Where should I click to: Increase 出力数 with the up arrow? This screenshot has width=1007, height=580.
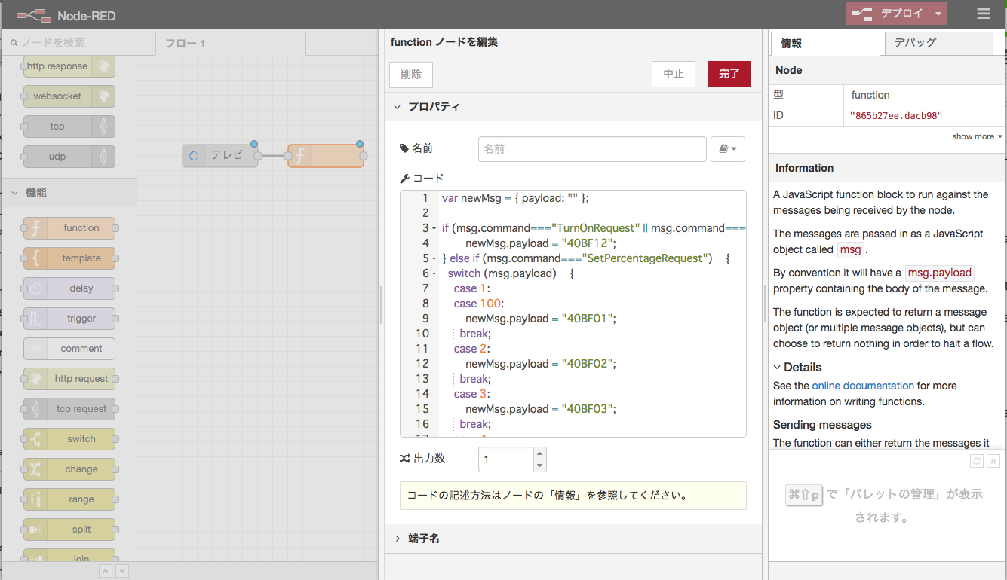pyautogui.click(x=539, y=453)
